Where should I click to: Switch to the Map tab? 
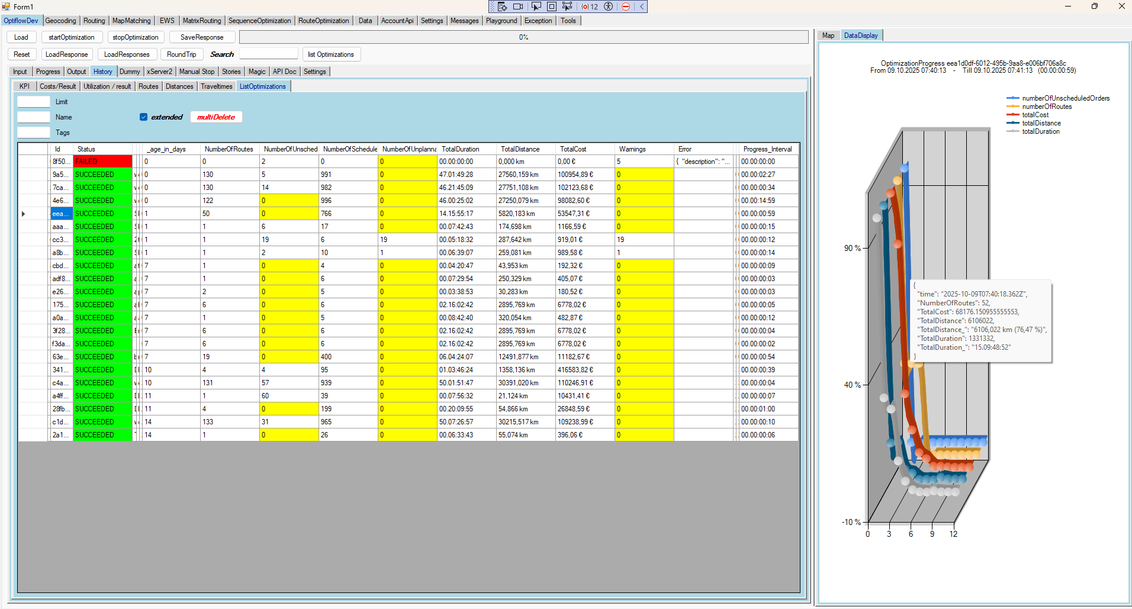(x=828, y=36)
